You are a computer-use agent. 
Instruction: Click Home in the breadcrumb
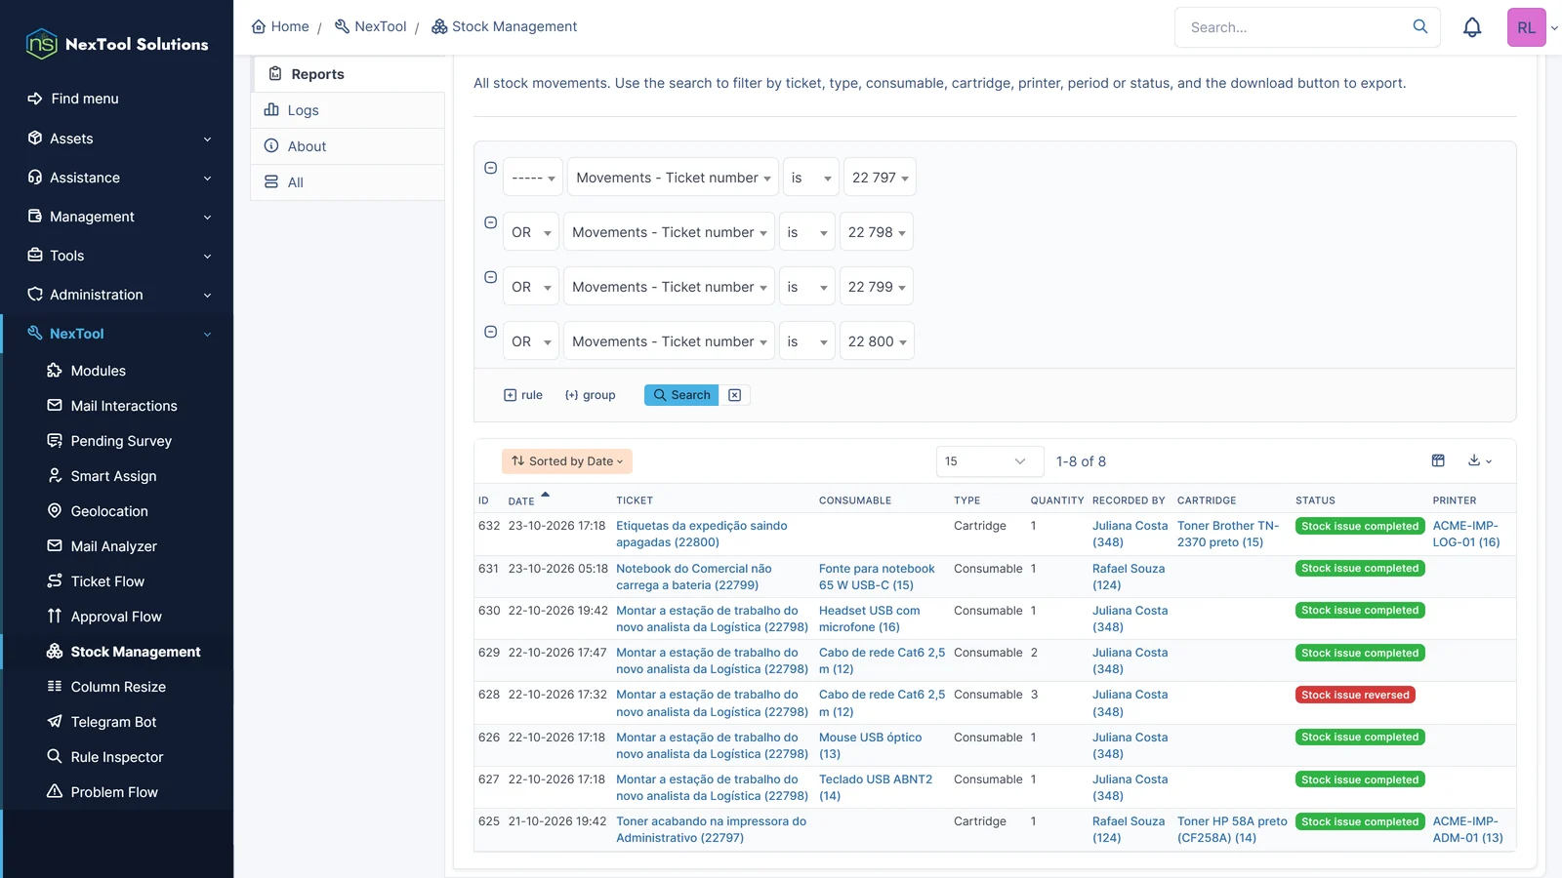click(280, 26)
